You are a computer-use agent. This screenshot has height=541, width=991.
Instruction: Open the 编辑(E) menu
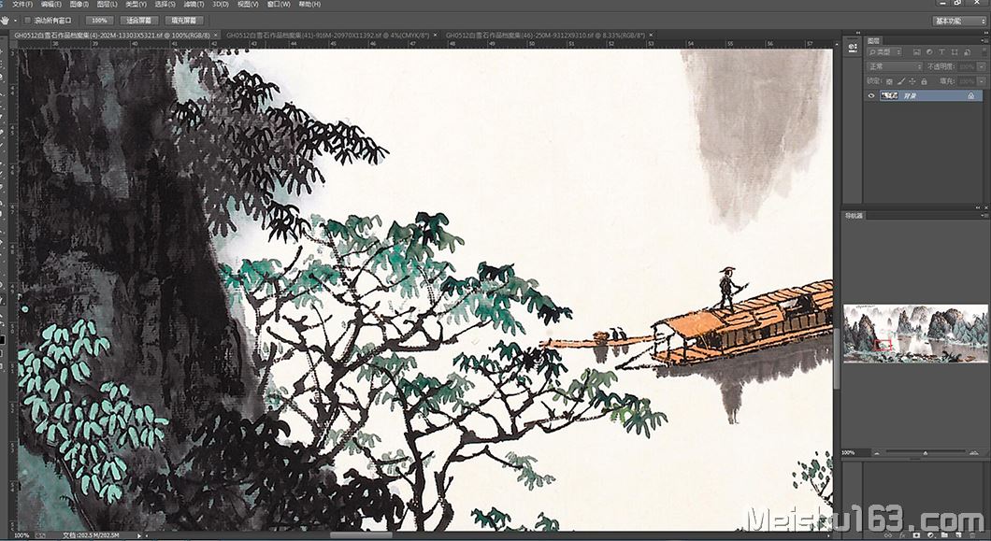click(51, 5)
